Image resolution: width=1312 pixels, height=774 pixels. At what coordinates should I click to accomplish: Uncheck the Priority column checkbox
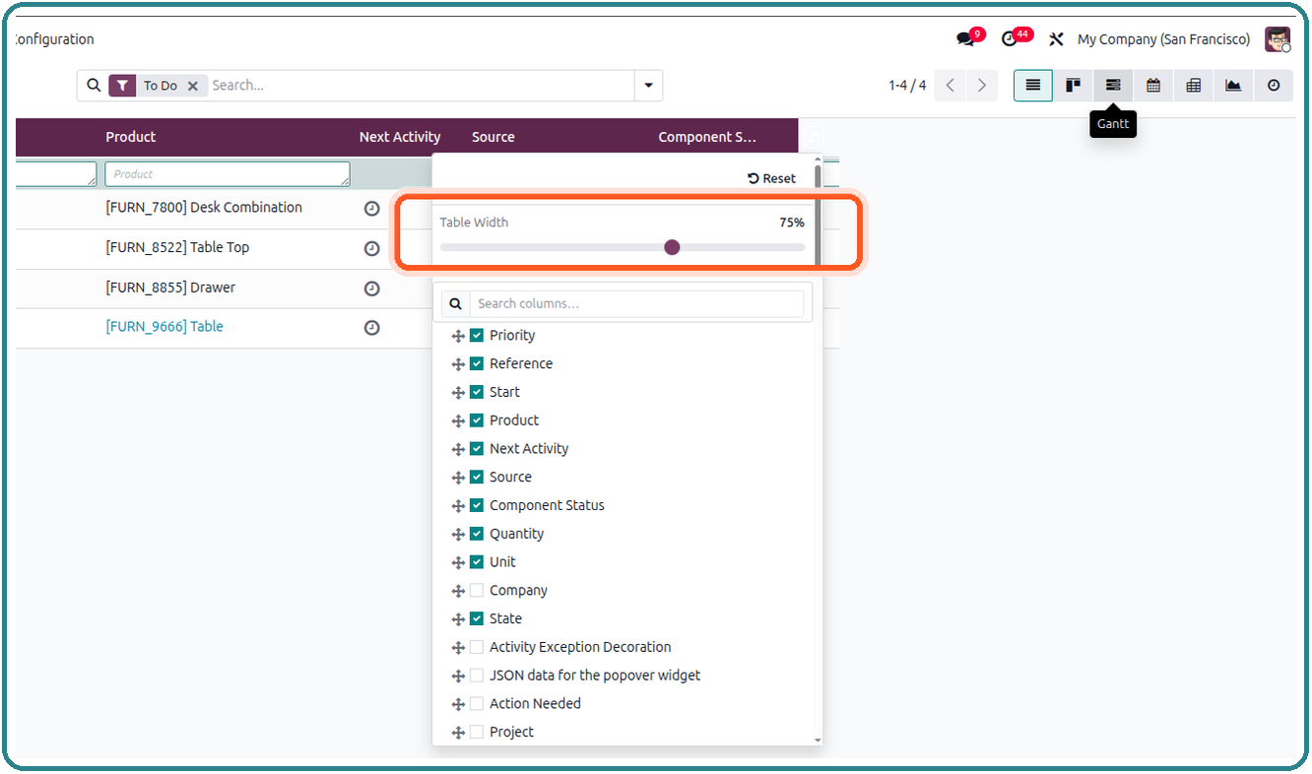477,336
